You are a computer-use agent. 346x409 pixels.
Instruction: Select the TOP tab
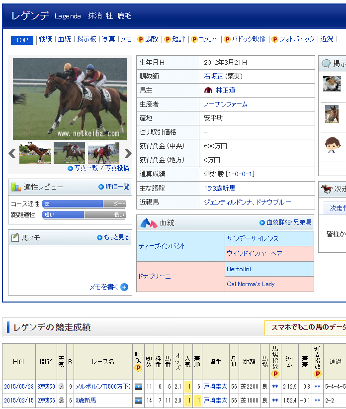(22, 40)
